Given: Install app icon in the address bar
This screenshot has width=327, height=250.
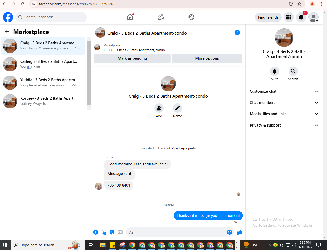Looking at the screenshot, I should pyautogui.click(x=291, y=4).
